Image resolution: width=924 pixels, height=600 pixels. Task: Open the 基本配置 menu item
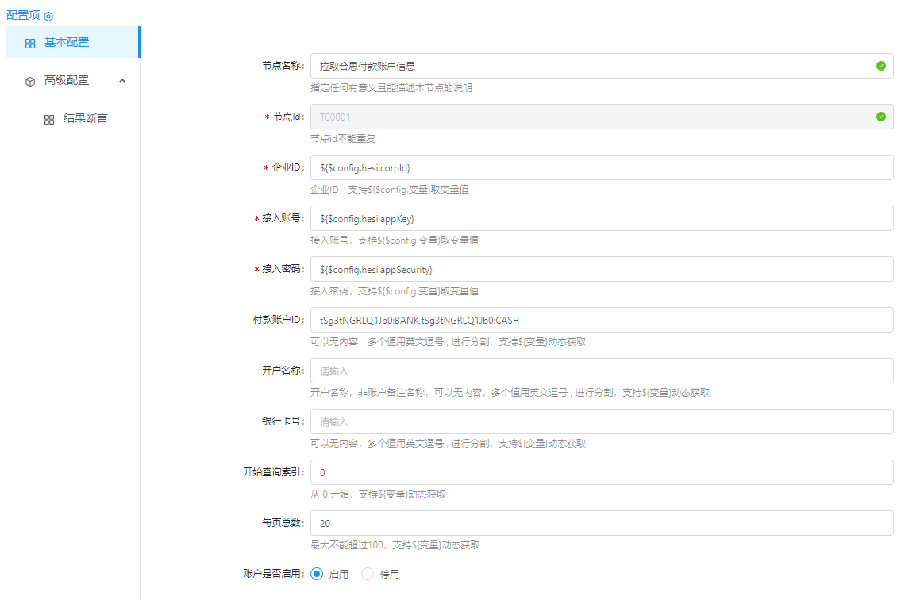67,43
